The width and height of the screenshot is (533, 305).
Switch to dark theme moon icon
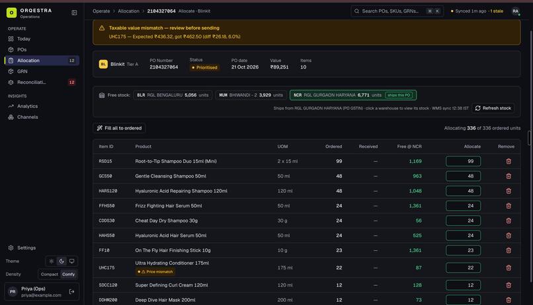point(61,261)
